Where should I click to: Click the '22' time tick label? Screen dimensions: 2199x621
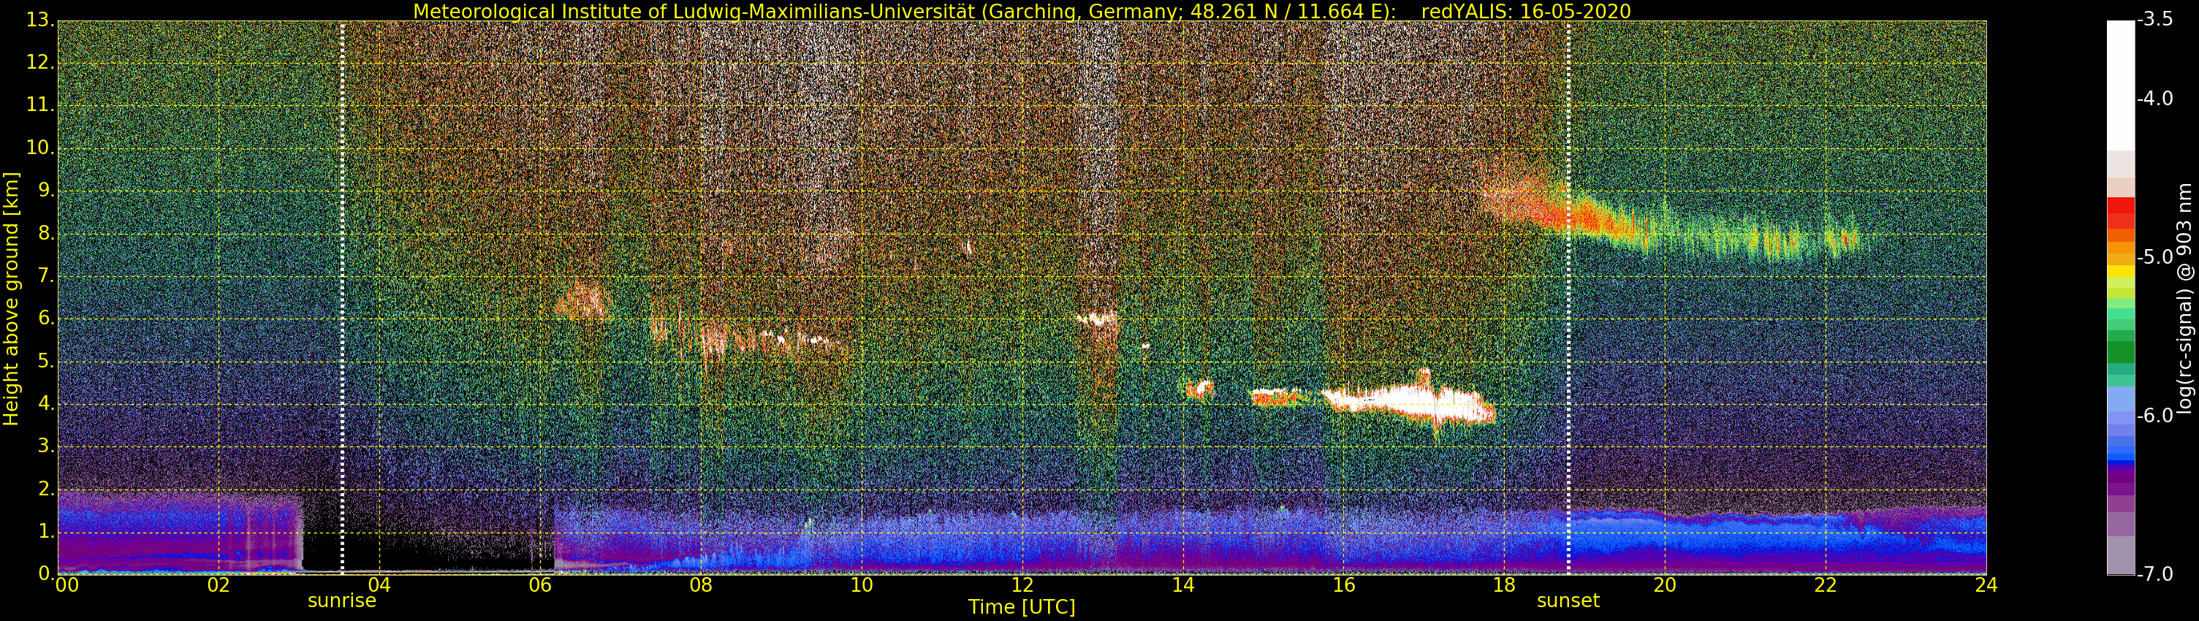click(x=1825, y=585)
